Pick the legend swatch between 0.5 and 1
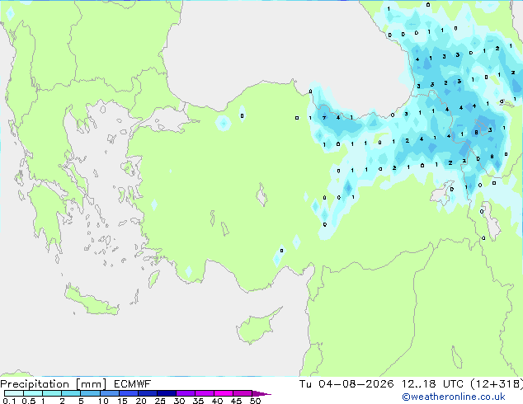Screen dimensions: 523x404 [x=33, y=393]
